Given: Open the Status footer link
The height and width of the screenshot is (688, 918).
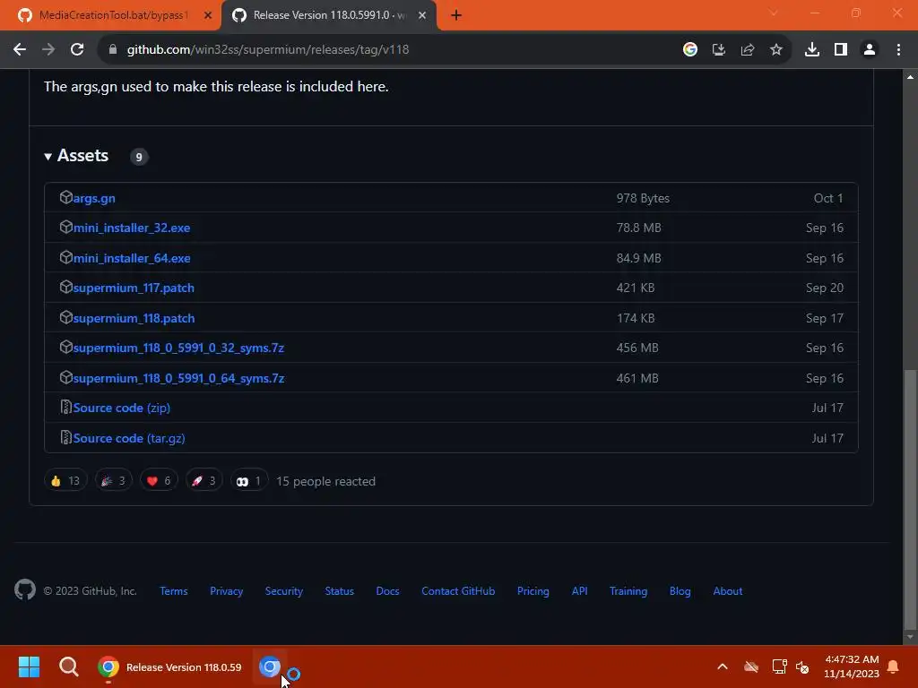Looking at the screenshot, I should coord(340,591).
